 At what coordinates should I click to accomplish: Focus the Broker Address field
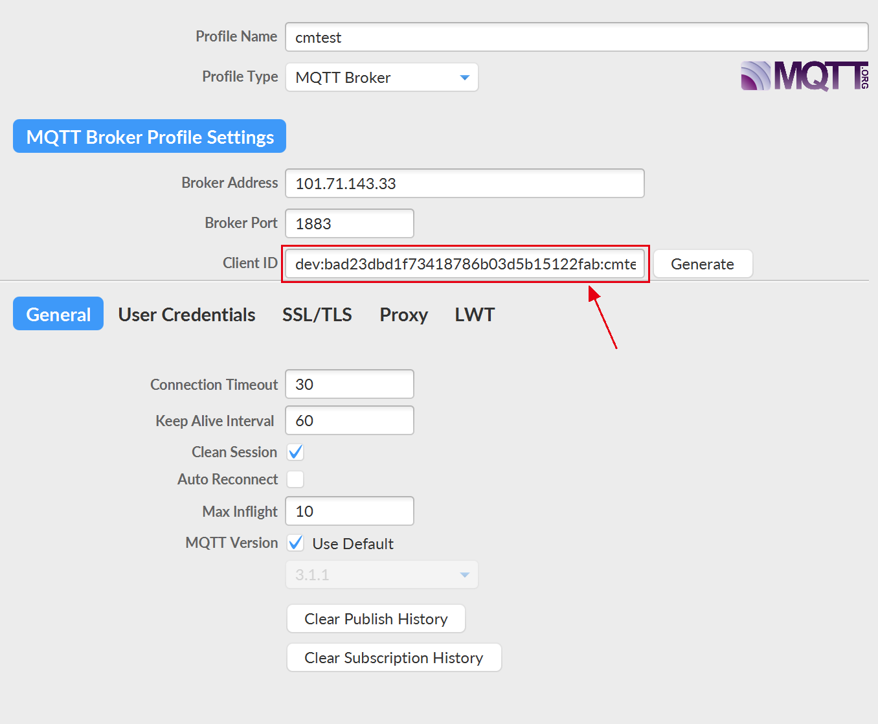coord(464,184)
